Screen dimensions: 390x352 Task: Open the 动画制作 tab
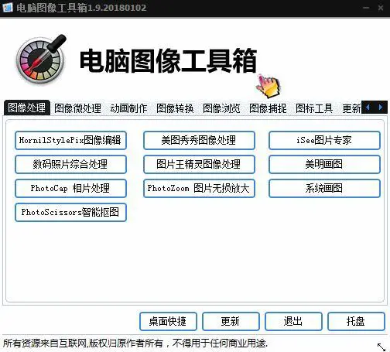point(128,108)
